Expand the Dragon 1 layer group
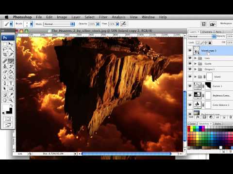 [195, 69]
